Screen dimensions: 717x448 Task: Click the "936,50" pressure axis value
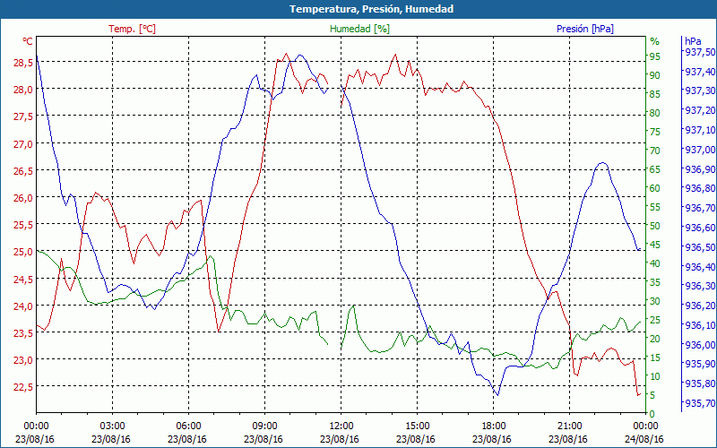coord(700,247)
